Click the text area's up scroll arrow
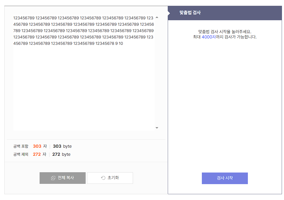284x200 pixels. [157, 17]
